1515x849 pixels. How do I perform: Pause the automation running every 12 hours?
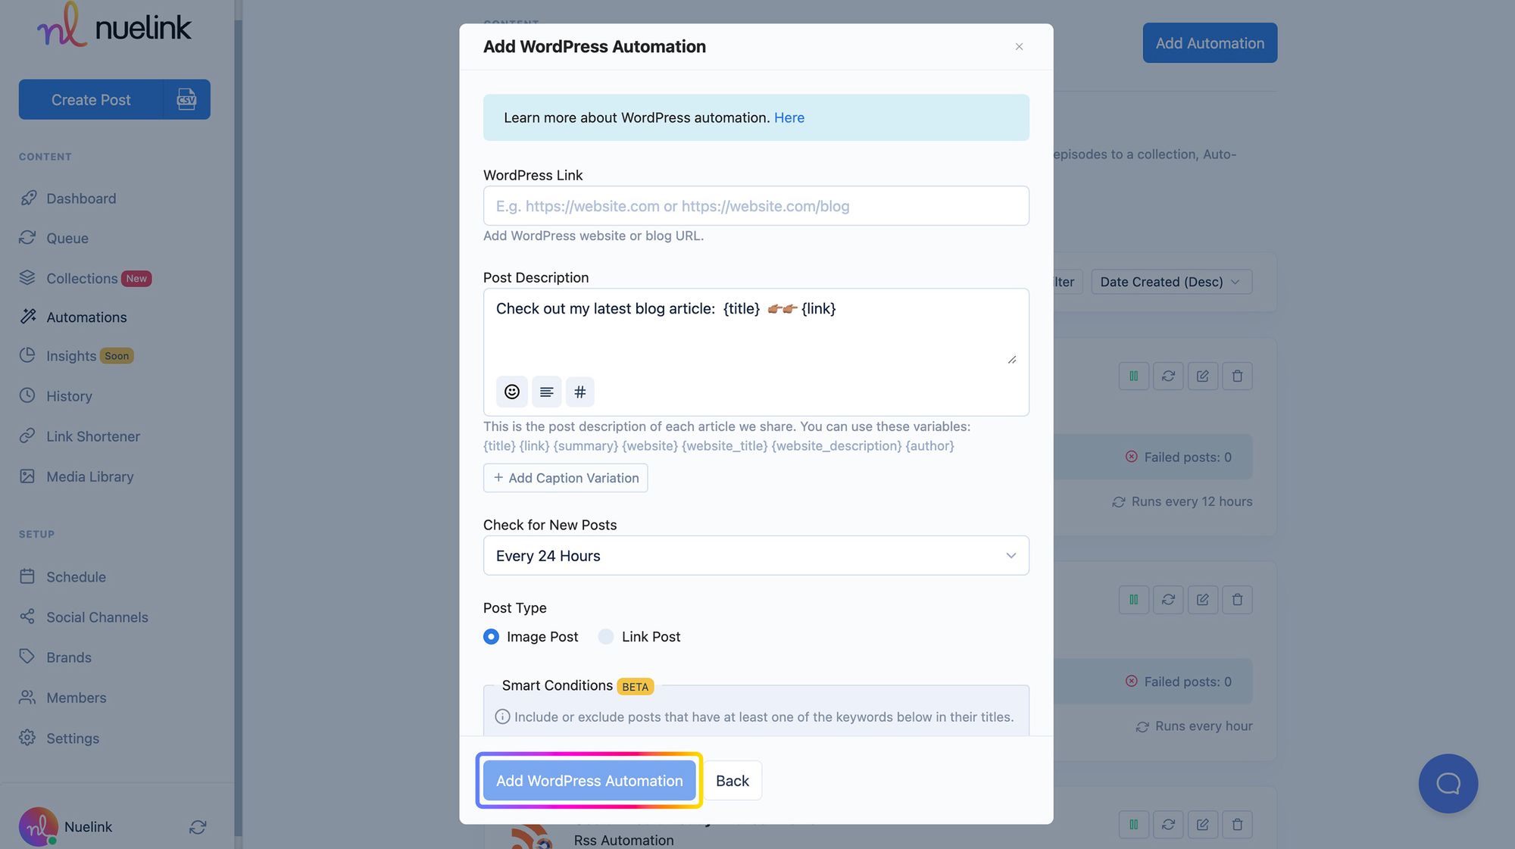(x=1133, y=376)
